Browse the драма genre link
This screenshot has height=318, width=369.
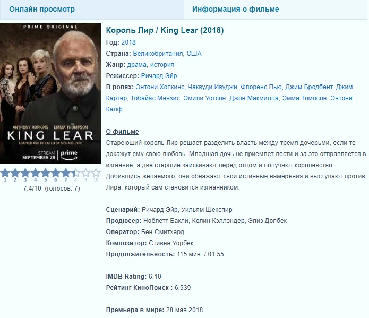pos(137,65)
